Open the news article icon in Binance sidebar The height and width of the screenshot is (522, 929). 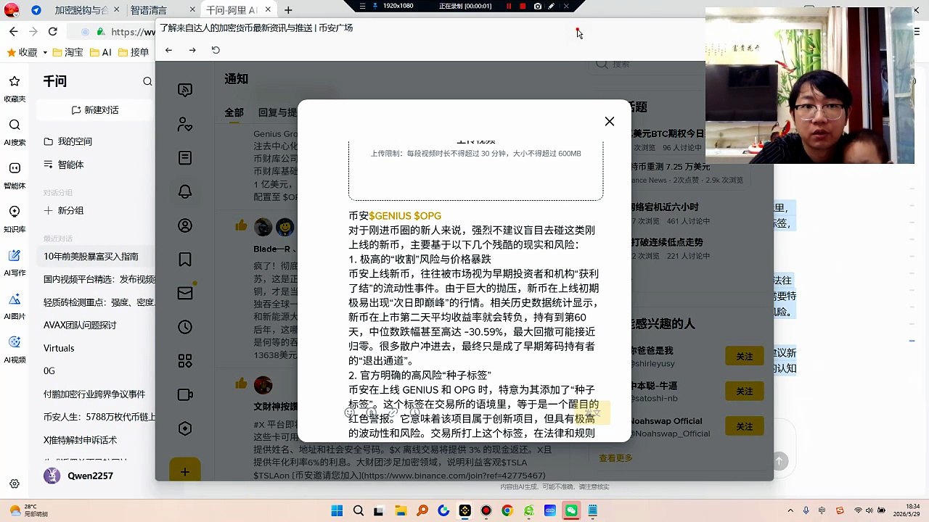coord(185,158)
